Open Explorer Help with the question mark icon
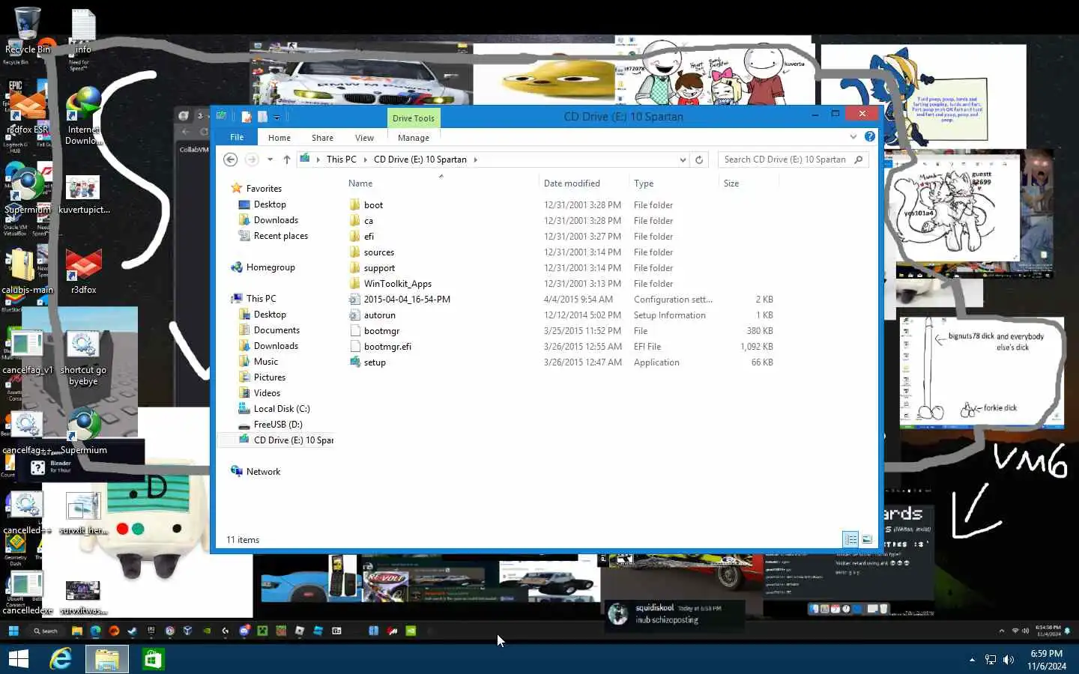This screenshot has height=674, width=1079. click(x=869, y=136)
